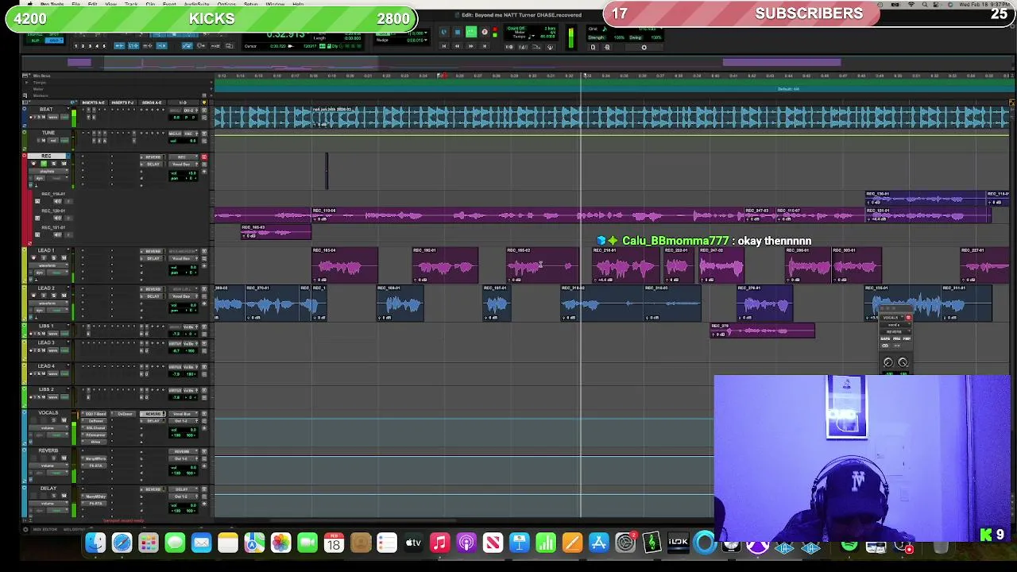Open Spotify from the Dock
1017x572 pixels.
click(x=849, y=545)
